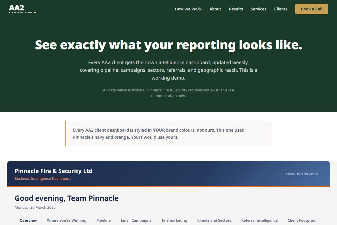Image resolution: width=337 pixels, height=225 pixels.
Task: Switch to the Overview tab
Action: [x=28, y=220]
